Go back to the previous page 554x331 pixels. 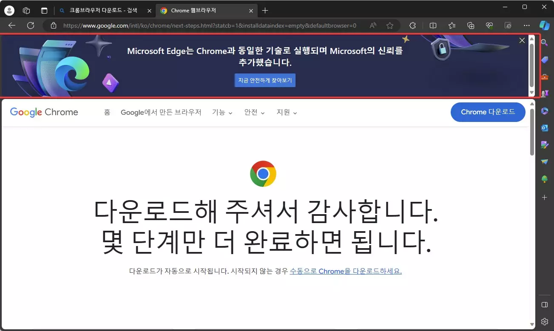[x=12, y=25]
